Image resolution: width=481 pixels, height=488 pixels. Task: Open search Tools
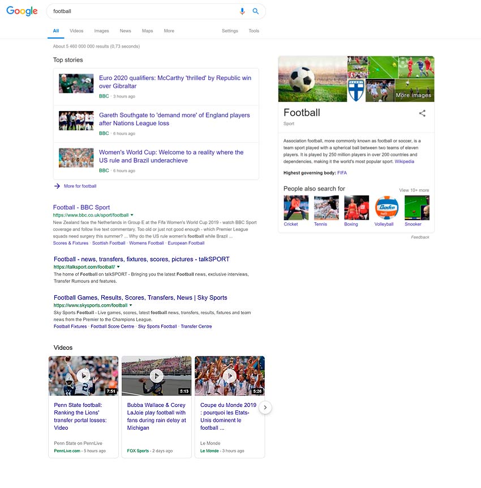pyautogui.click(x=254, y=31)
